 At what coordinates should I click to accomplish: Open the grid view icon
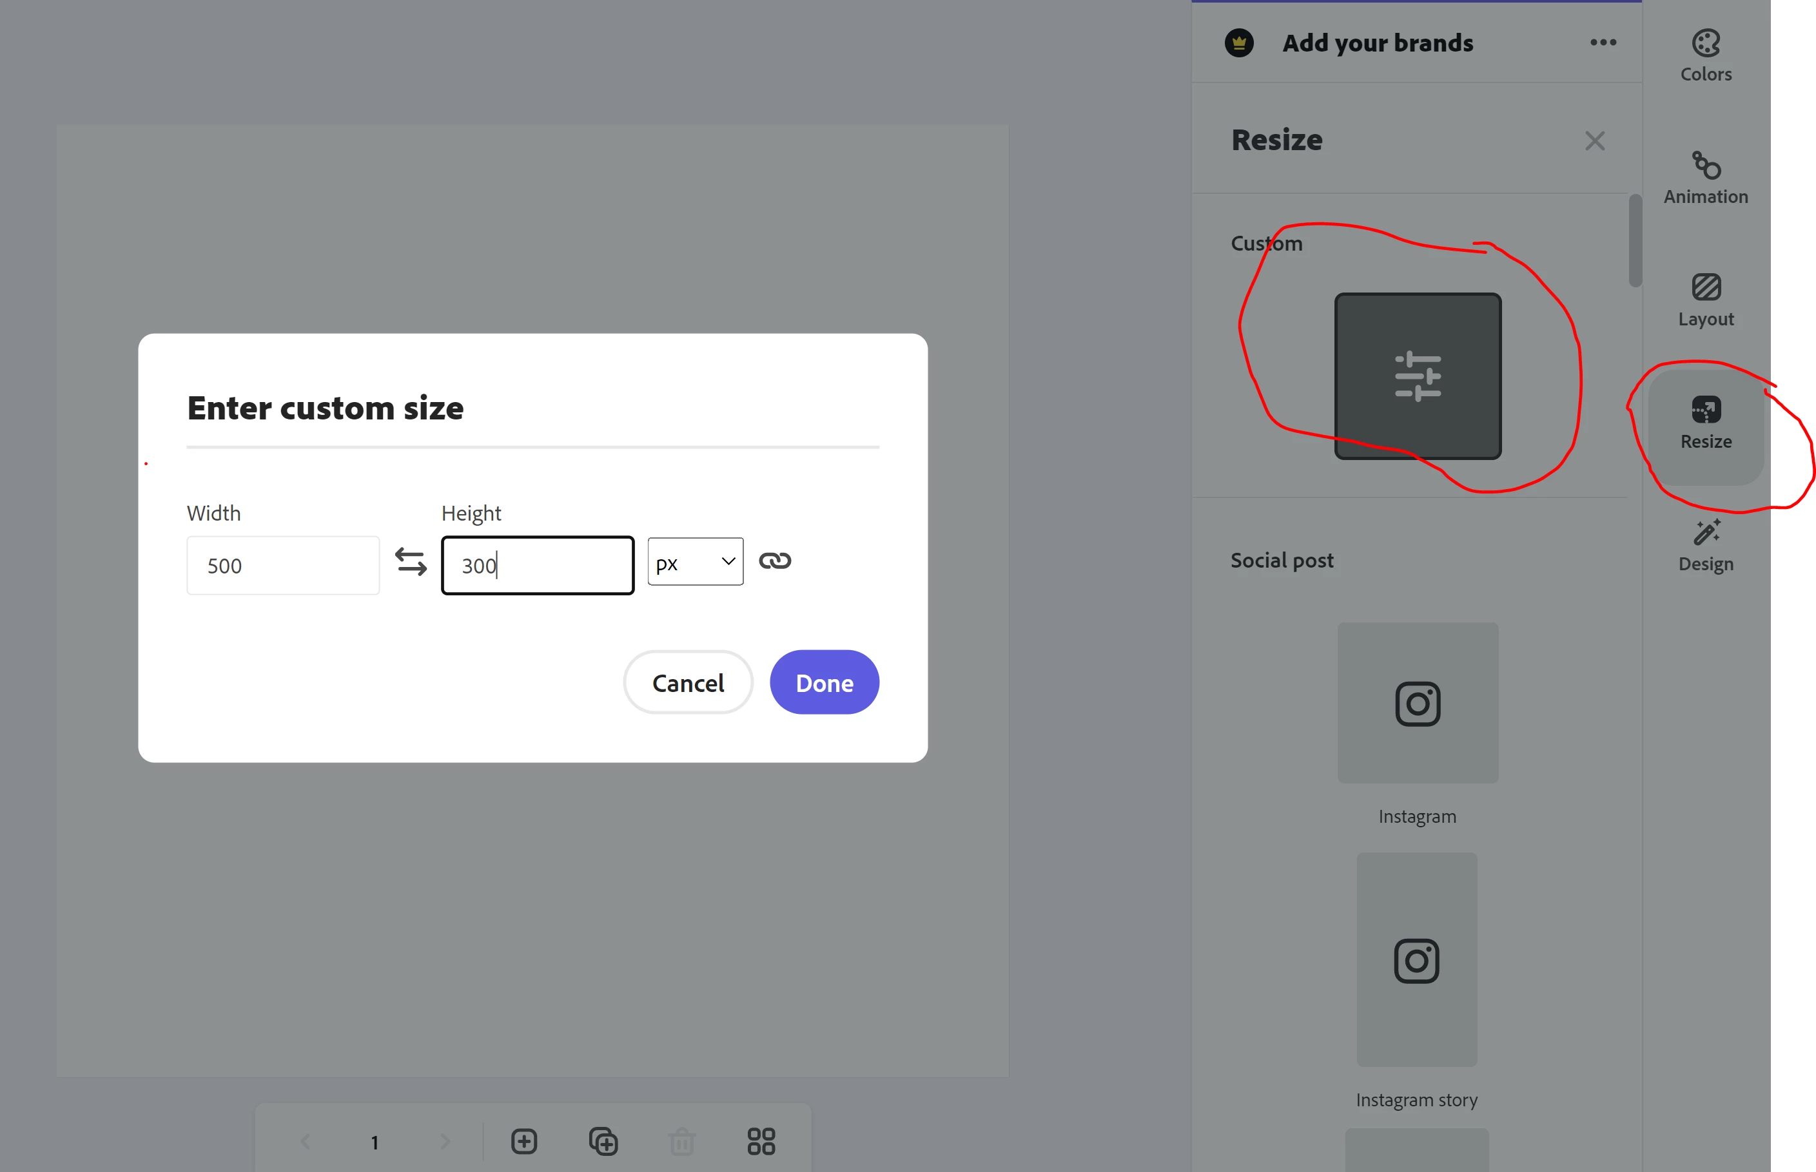point(761,1141)
